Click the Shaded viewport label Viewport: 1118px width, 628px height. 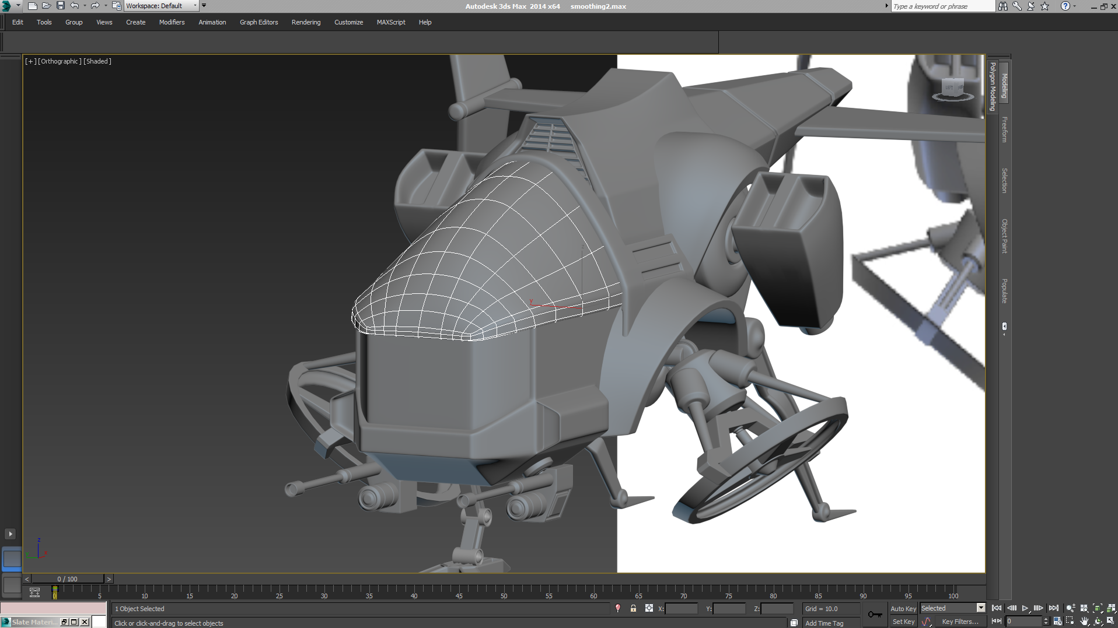97,61
